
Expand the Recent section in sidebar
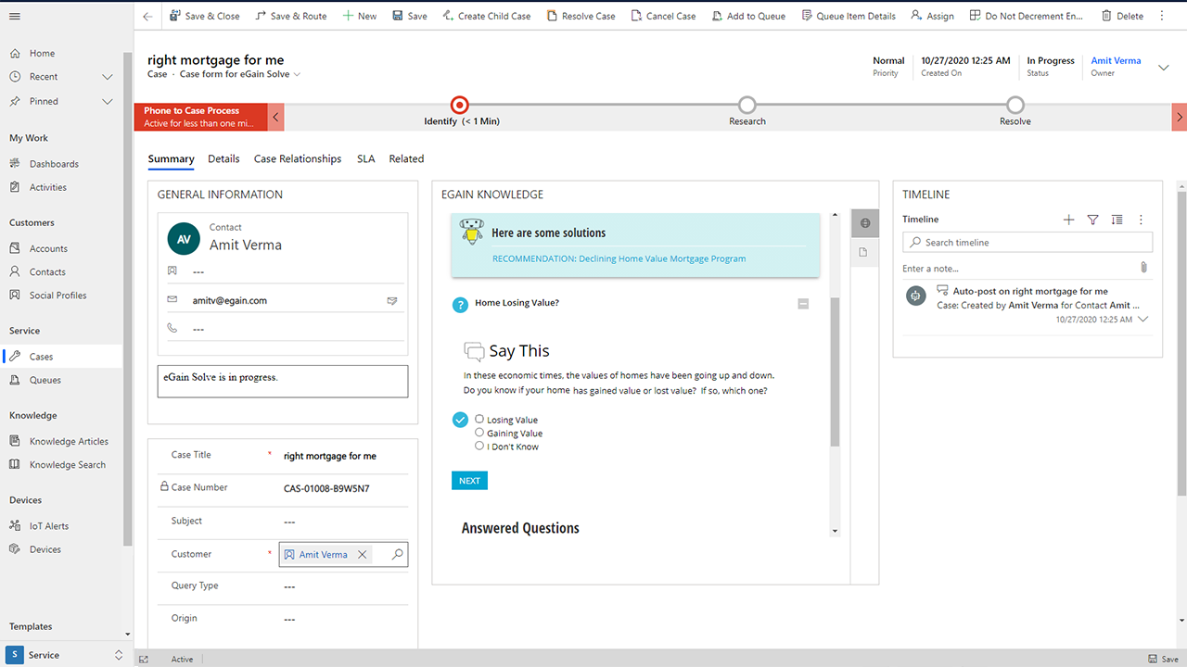click(108, 77)
